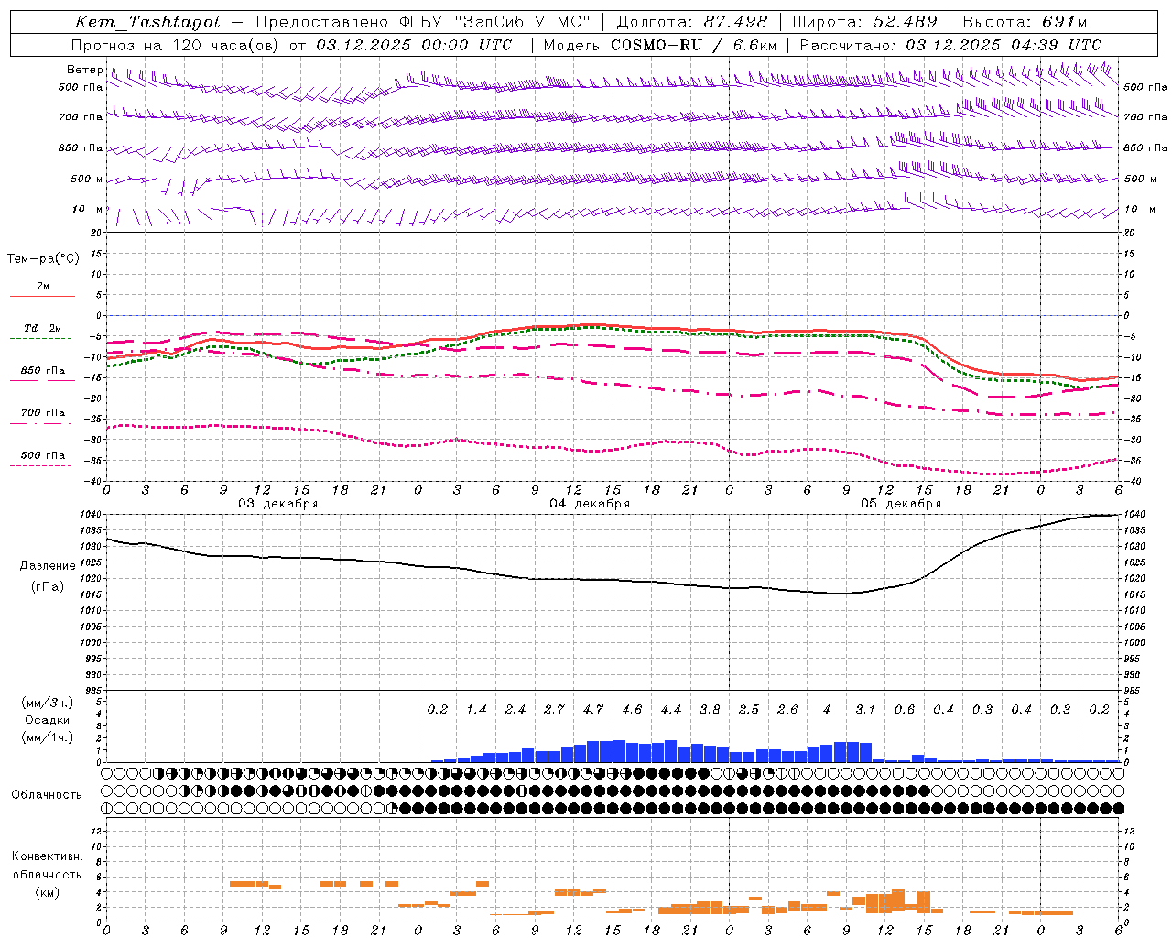The image size is (1172, 938).
Task: Click the left 10 м wind level label
Action: point(87,210)
